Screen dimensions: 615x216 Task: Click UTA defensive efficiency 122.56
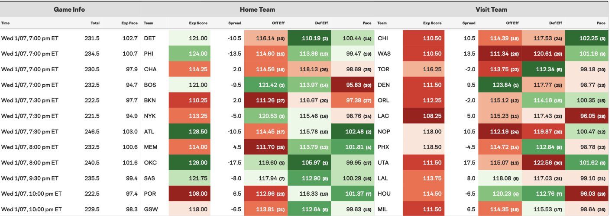point(543,162)
